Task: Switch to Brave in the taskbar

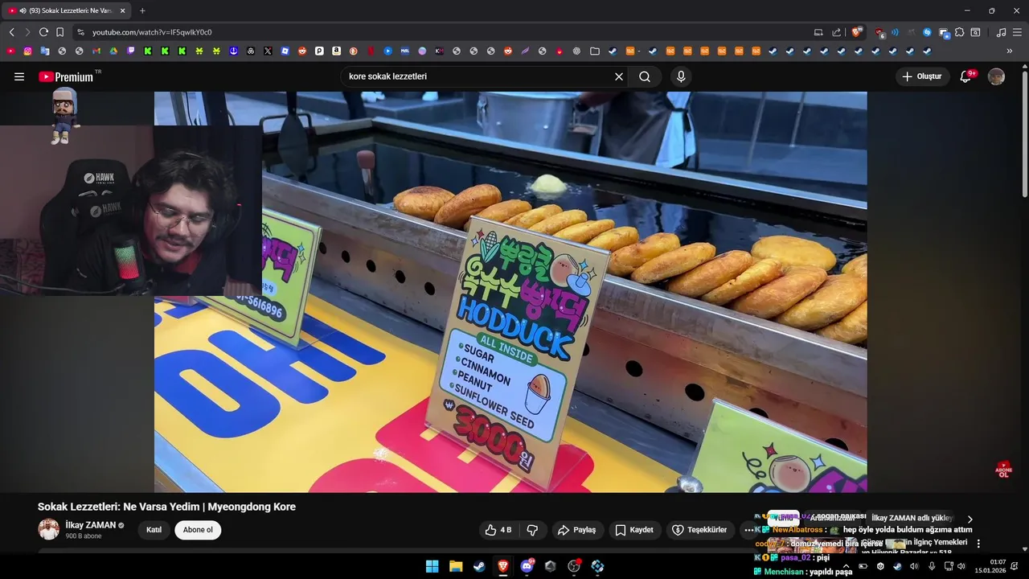Action: [503, 566]
